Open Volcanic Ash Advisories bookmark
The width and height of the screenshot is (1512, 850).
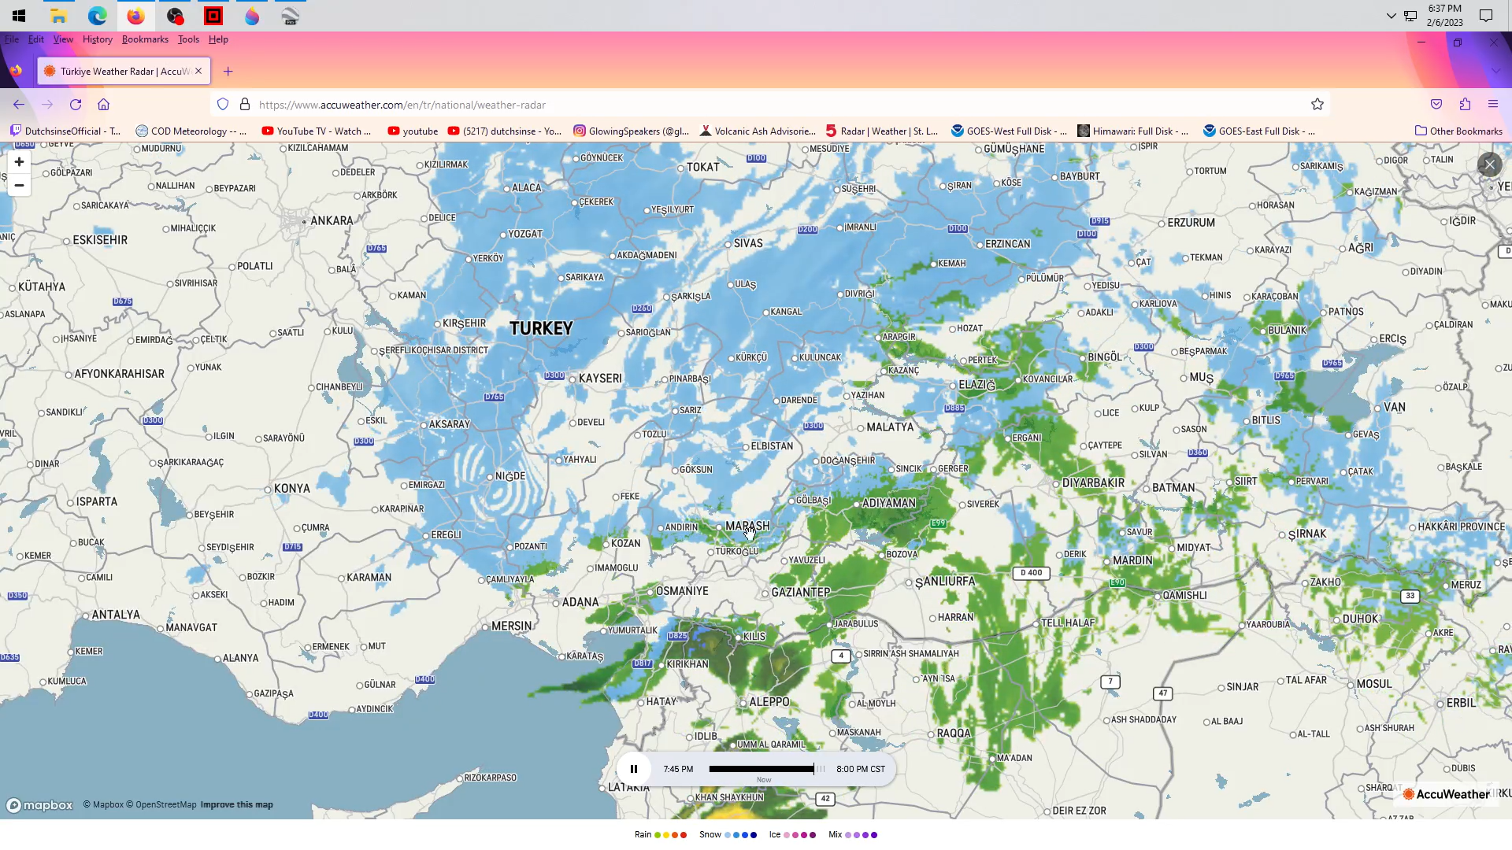758,131
